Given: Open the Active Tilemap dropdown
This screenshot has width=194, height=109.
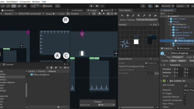Looking at the screenshot, I should 147,20.
